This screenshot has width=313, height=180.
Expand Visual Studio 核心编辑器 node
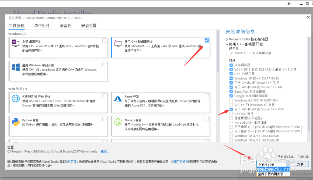pos(227,39)
